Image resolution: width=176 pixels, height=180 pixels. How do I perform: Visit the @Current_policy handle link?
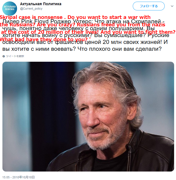[31, 9]
